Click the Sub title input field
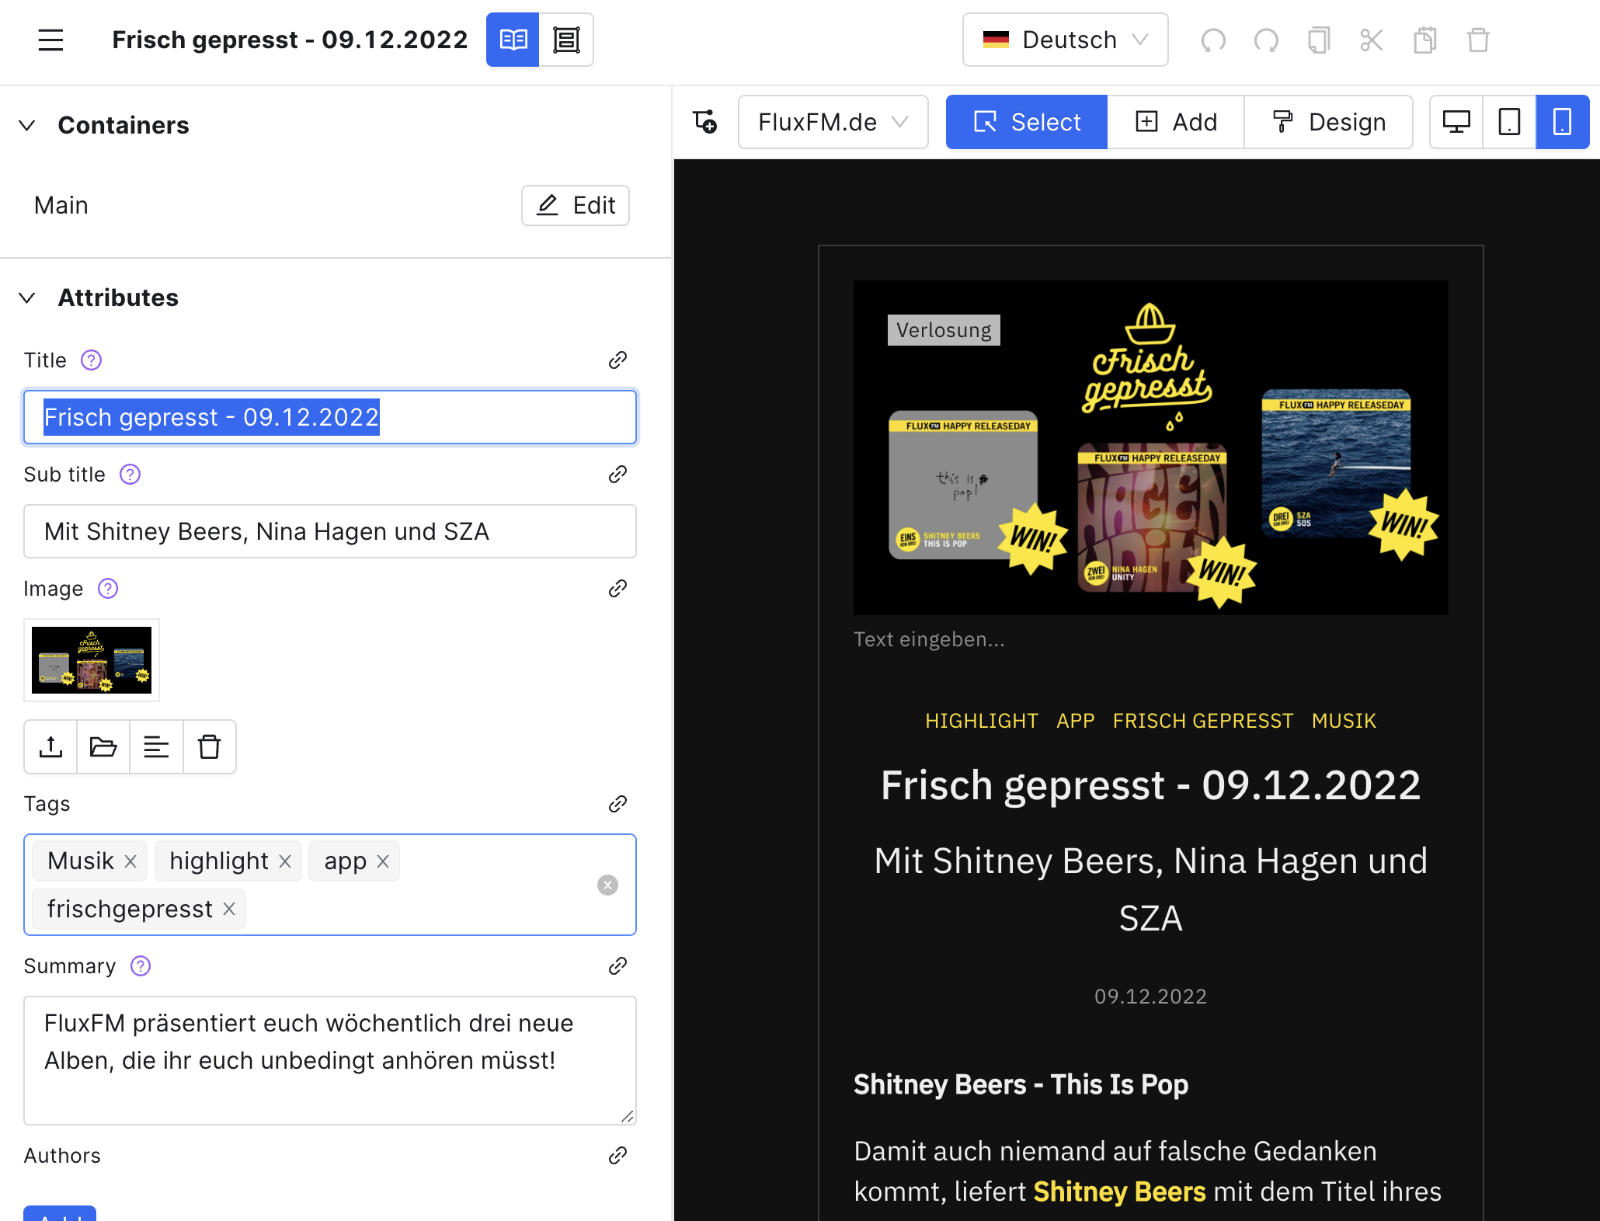The width and height of the screenshot is (1600, 1221). point(330,531)
